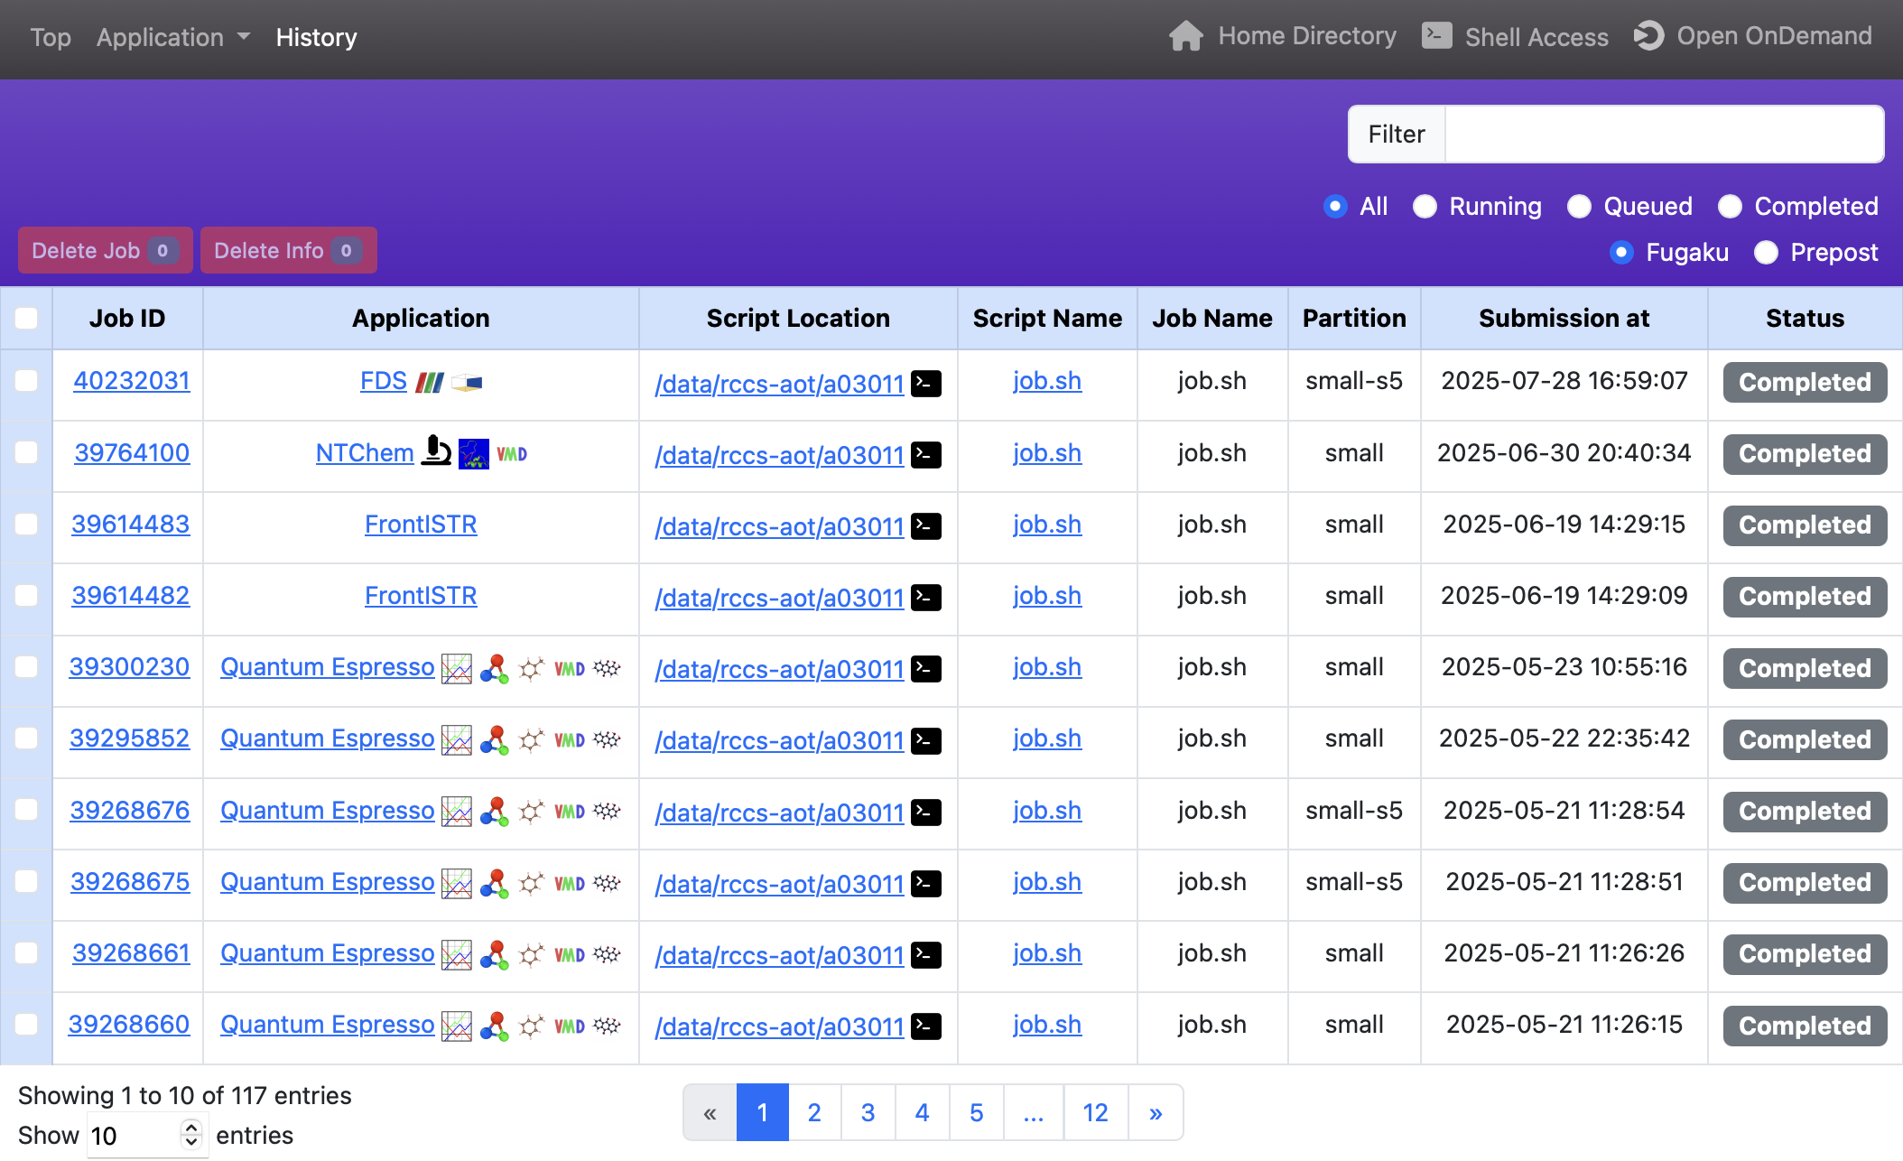Select the Prepost radio button
Viewport: 1903px width, 1161px height.
coord(1766,253)
